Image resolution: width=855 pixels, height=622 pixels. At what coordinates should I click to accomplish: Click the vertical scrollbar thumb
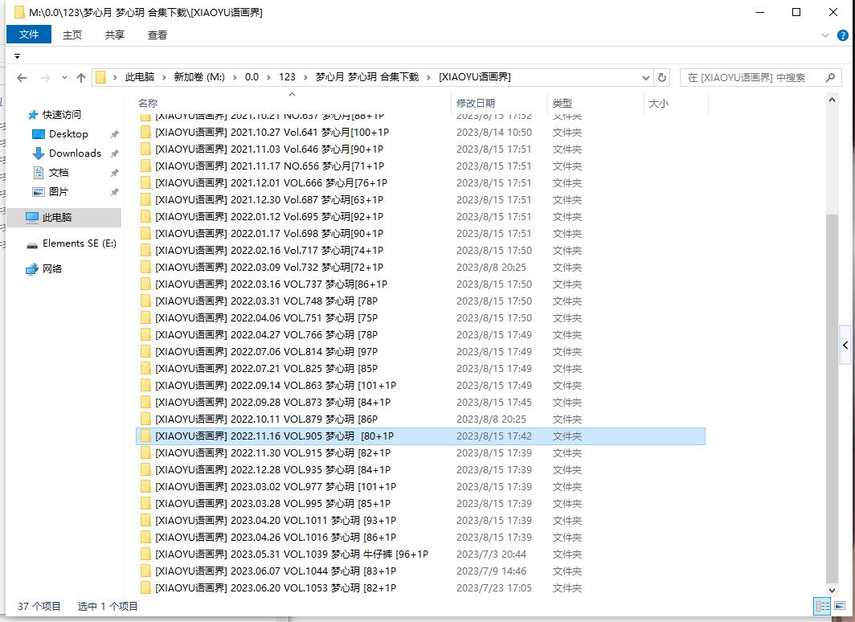click(832, 398)
